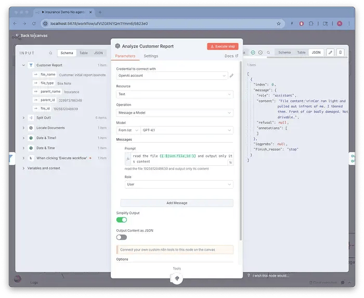Enable Output Content as JSON switch

coord(122,237)
